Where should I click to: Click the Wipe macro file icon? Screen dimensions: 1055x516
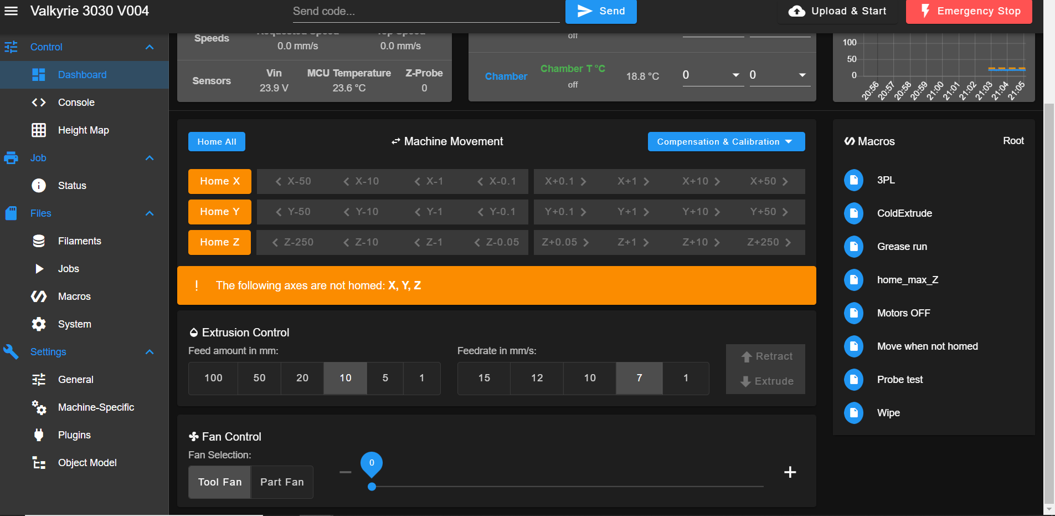click(853, 413)
